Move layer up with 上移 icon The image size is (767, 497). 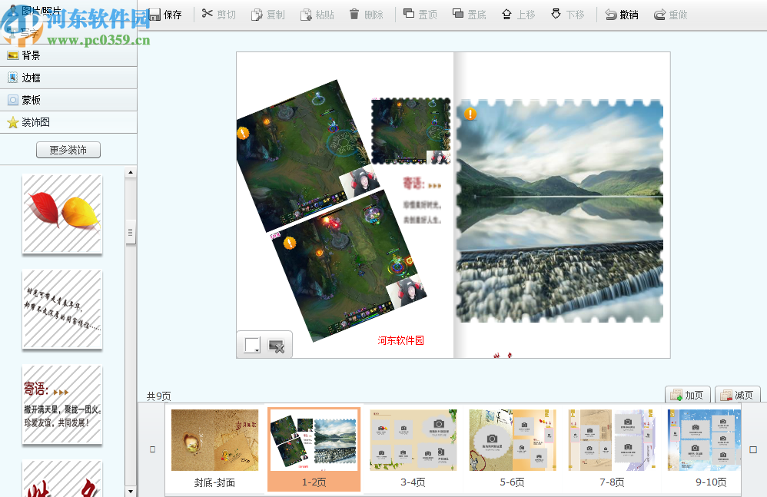coord(506,15)
